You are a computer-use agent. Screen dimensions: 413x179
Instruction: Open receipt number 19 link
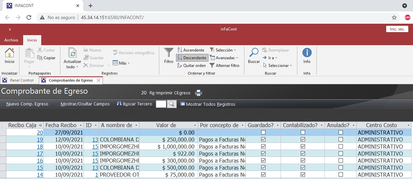(x=40, y=140)
